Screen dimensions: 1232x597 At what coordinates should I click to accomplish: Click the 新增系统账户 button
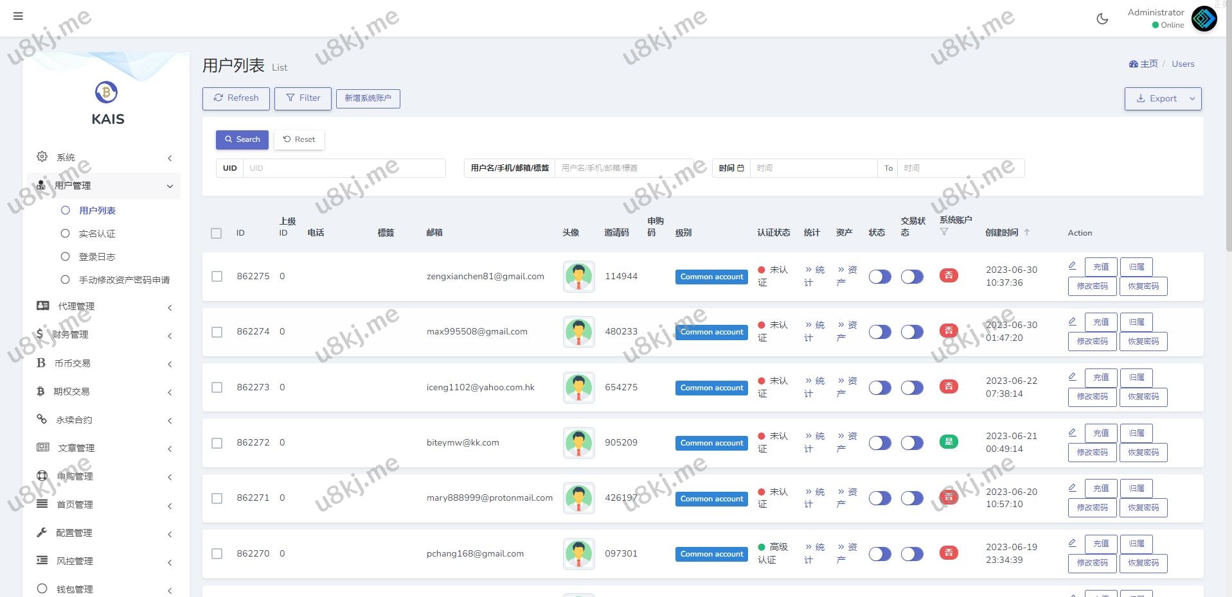point(368,98)
